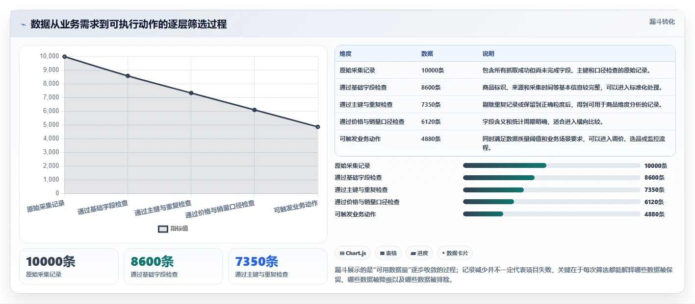This screenshot has width=695, height=304.
Task: Click the Chart.js chip
Action: coord(353,253)
